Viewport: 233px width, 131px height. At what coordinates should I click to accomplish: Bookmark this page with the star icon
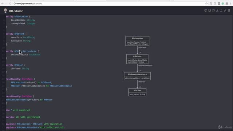(x=206, y=3)
